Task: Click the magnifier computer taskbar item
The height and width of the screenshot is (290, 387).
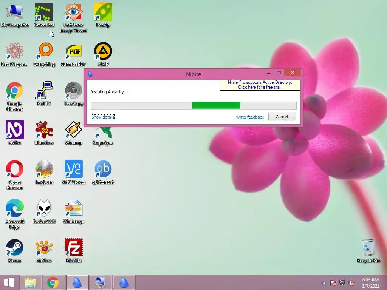Action: point(101,282)
